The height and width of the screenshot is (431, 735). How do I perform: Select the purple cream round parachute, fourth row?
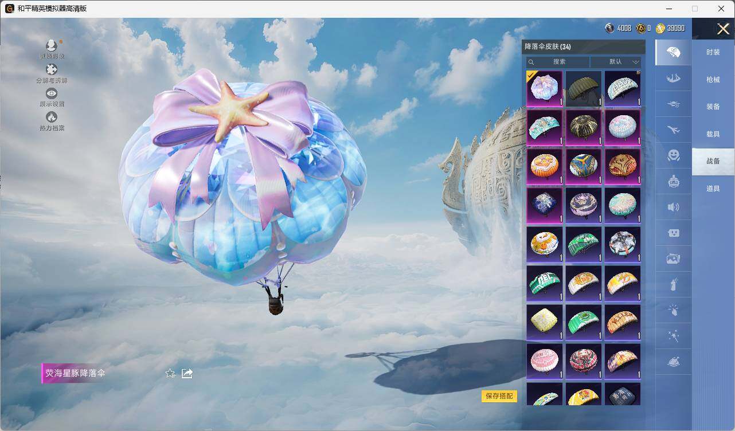[584, 206]
